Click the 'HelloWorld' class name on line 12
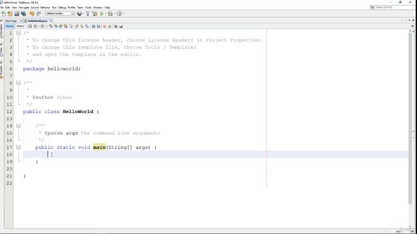 (x=78, y=111)
